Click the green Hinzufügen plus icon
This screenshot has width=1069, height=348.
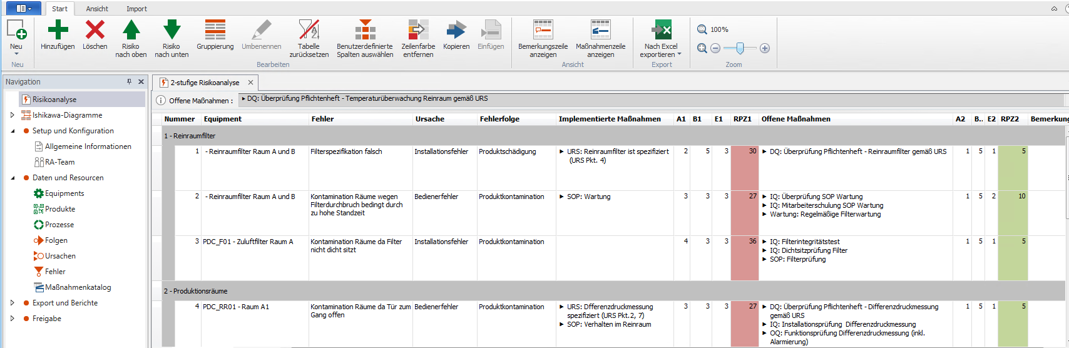point(58,30)
